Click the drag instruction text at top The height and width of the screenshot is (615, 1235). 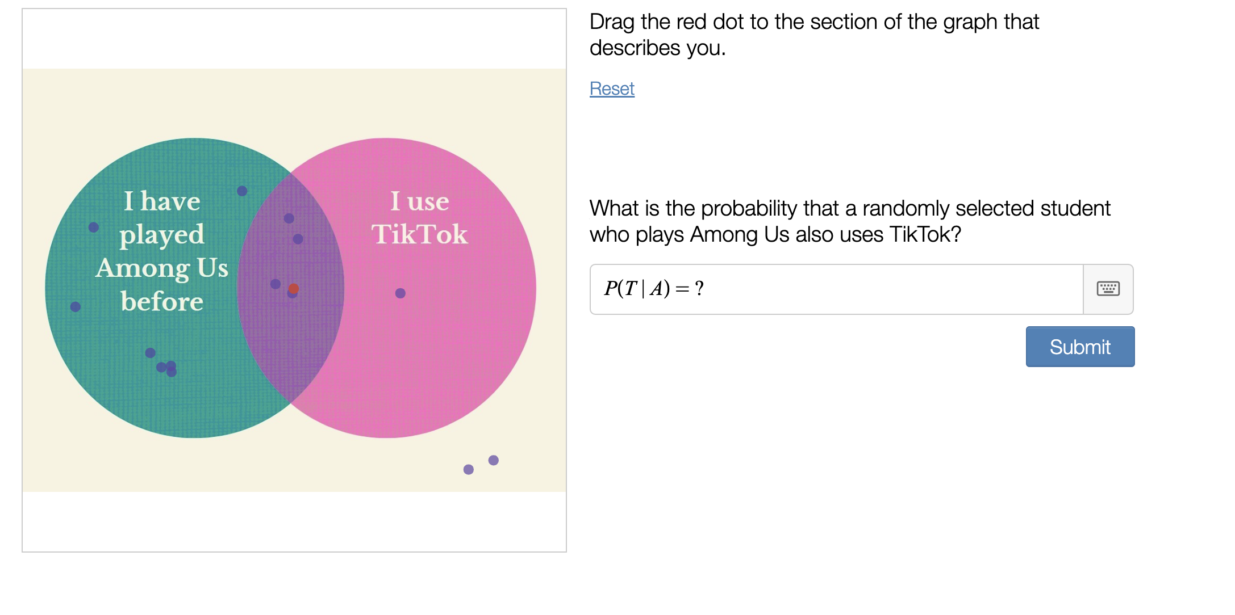(812, 34)
